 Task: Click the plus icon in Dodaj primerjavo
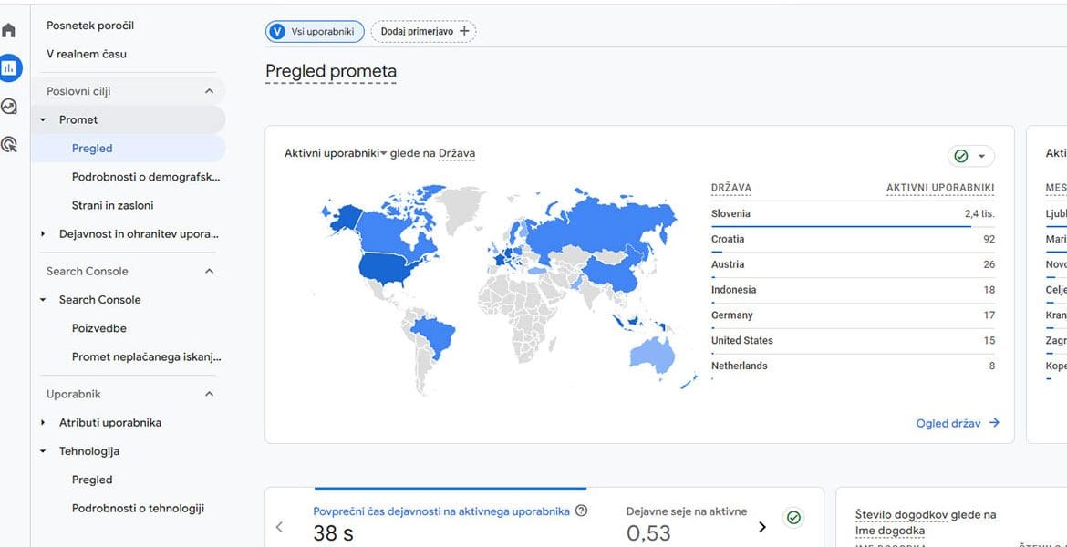tap(464, 31)
